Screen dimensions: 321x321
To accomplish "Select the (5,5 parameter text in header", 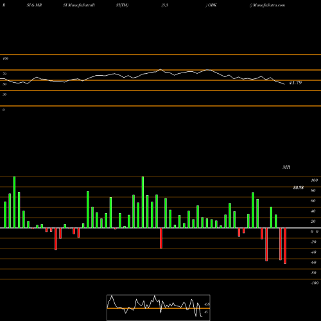I will pyautogui.click(x=165, y=5).
